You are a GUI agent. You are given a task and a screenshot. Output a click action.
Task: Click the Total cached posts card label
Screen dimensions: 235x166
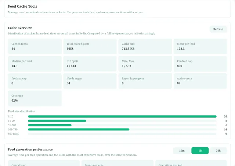pos(78,44)
